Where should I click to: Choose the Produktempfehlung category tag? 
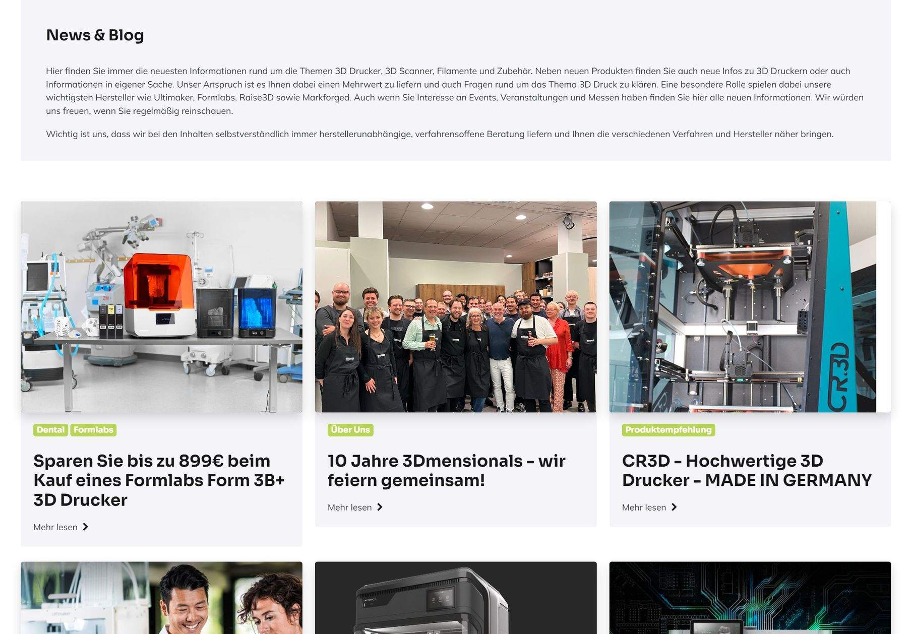(668, 430)
